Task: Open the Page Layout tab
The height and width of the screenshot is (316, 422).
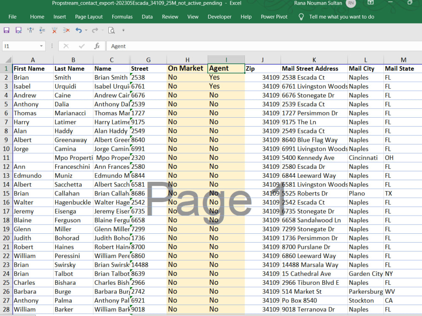Action: point(89,17)
